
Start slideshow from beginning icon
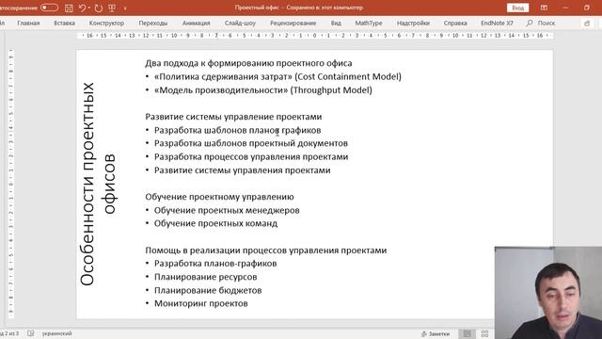click(x=112, y=8)
